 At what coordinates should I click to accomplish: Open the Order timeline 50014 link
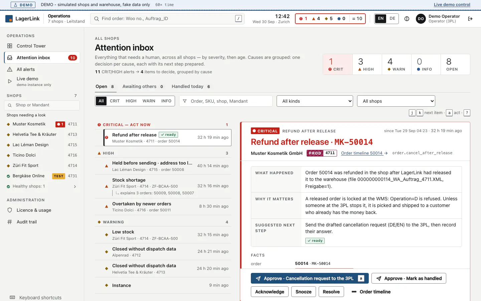coord(364,153)
